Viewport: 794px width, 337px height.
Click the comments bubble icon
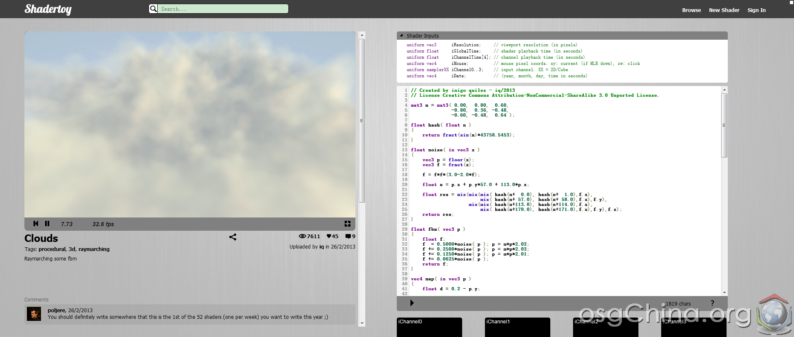tap(348, 237)
